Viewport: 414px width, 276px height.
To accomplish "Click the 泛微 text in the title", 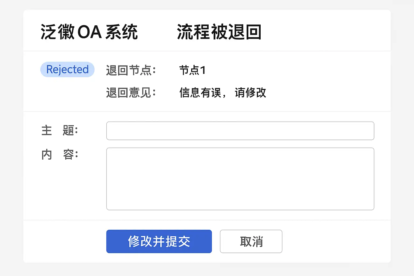I will click(x=57, y=32).
